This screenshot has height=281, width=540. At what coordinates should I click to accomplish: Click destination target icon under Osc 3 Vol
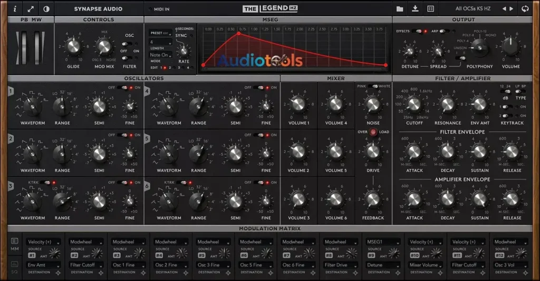[x=525, y=273]
